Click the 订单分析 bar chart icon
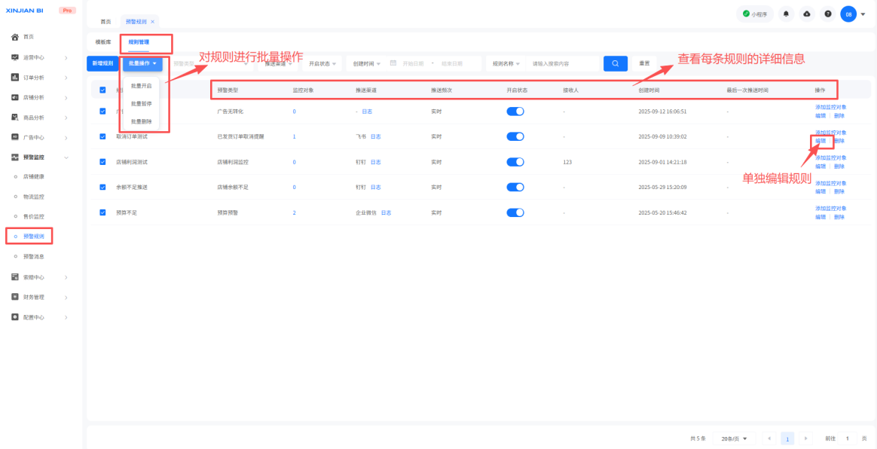The width and height of the screenshot is (877, 449). (x=14, y=78)
